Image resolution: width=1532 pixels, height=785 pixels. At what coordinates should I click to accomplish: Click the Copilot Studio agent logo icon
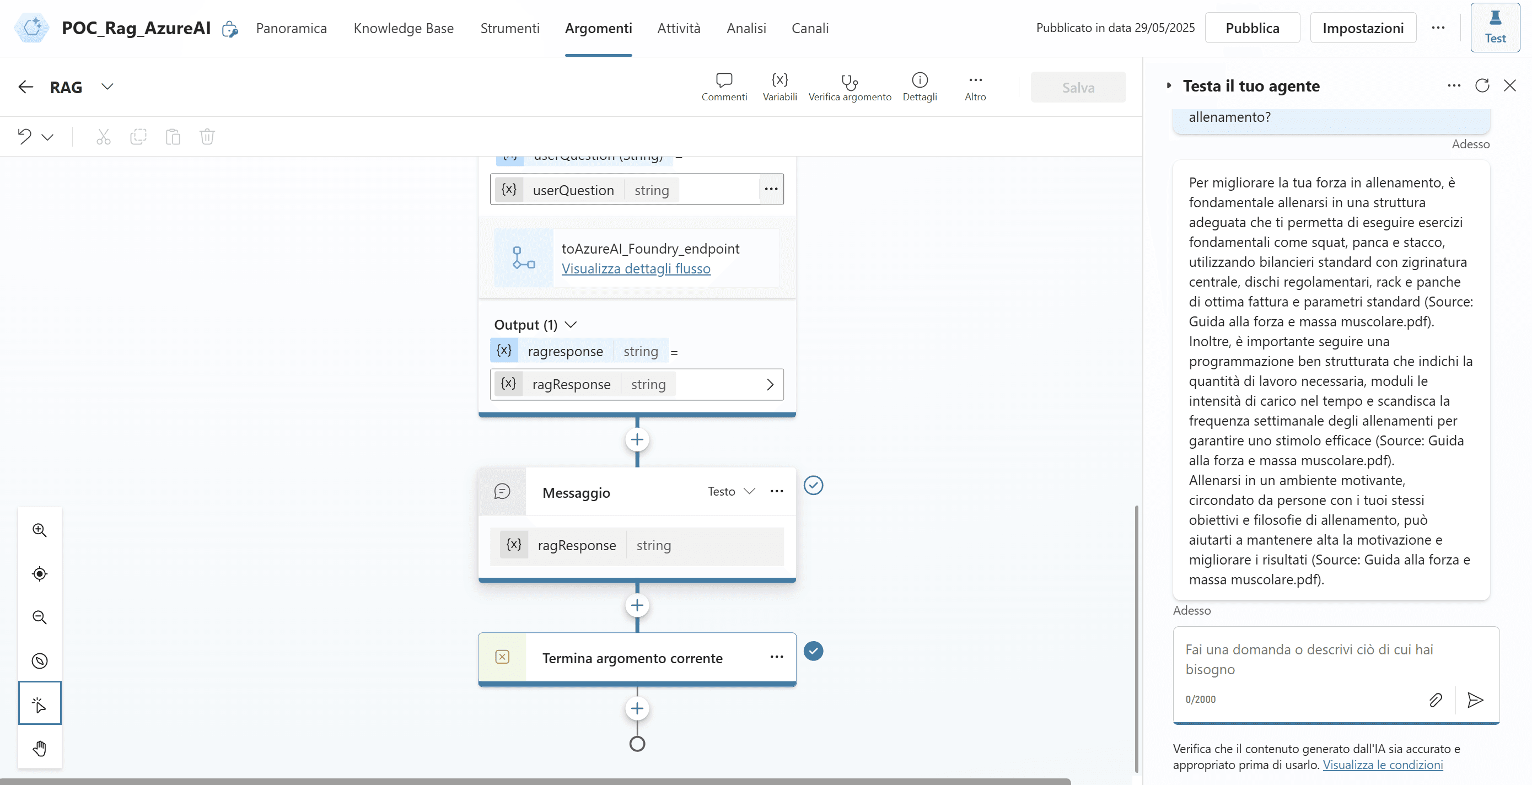pos(32,28)
